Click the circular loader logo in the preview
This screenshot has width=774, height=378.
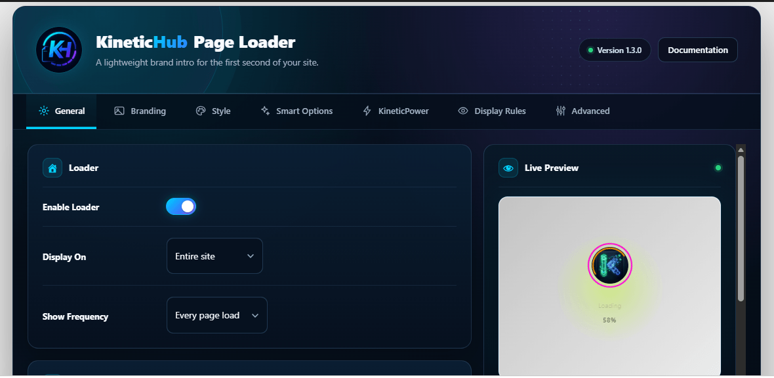pyautogui.click(x=610, y=265)
